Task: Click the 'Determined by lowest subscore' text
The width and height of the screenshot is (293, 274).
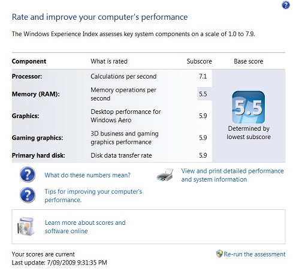Action: [x=249, y=133]
